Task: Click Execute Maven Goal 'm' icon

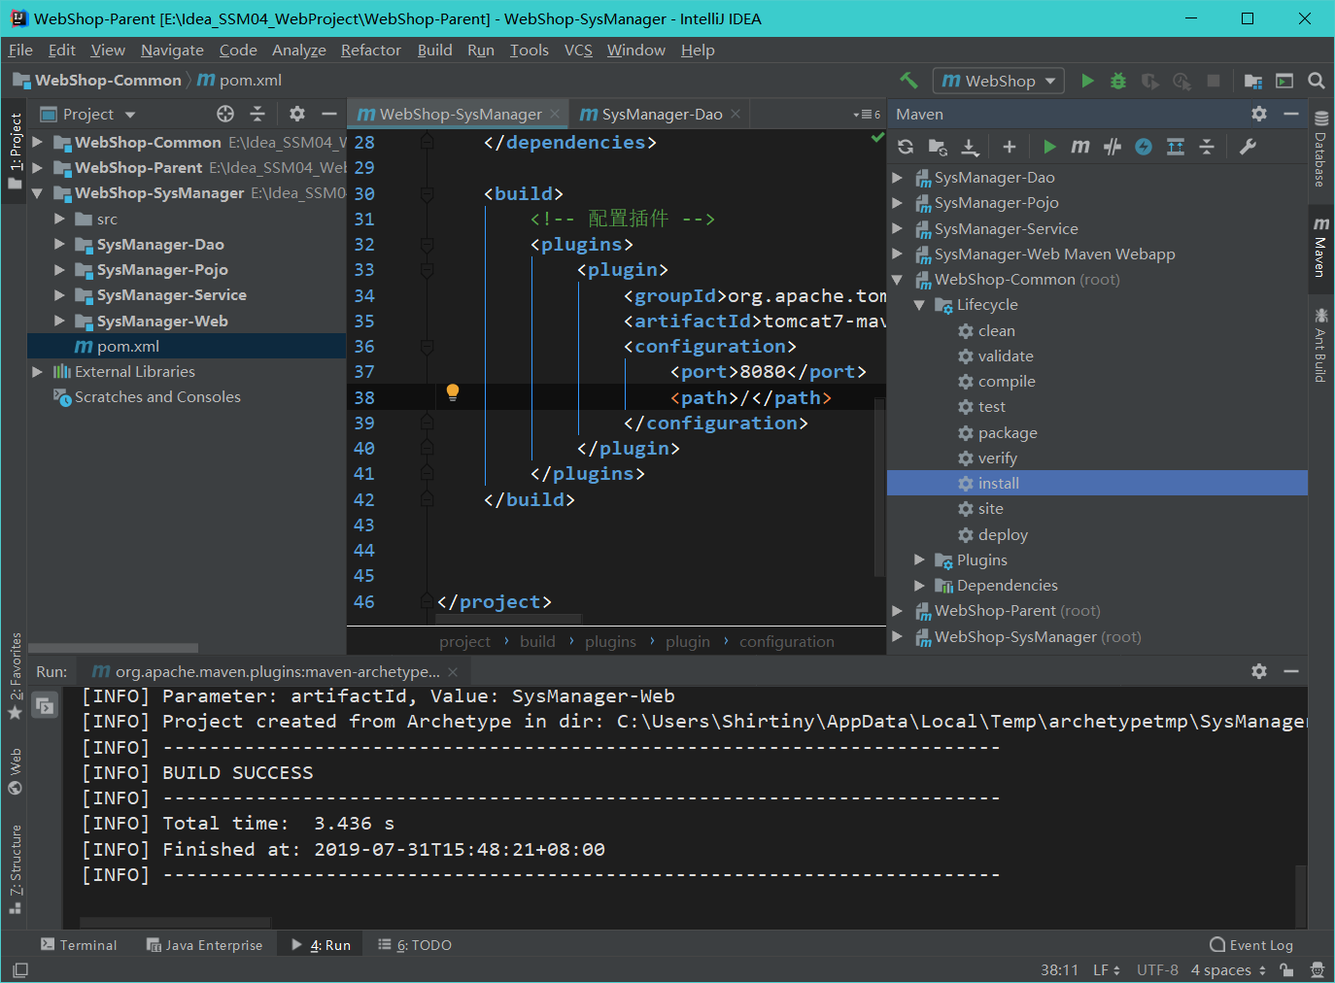Action: [1080, 147]
